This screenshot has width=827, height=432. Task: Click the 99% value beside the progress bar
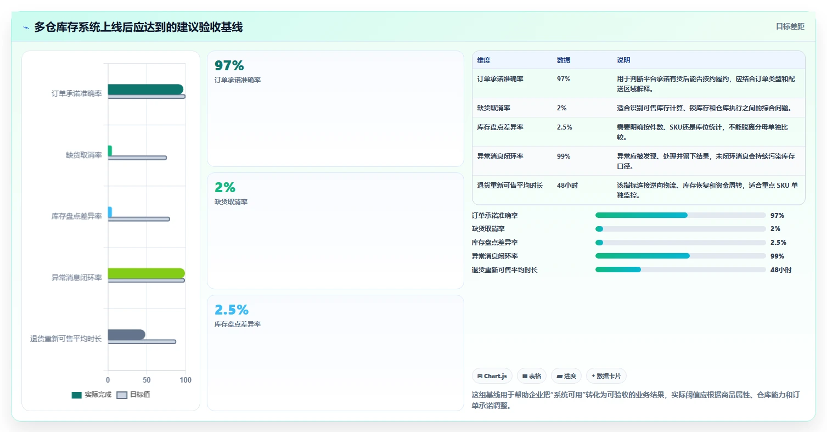[x=777, y=256]
